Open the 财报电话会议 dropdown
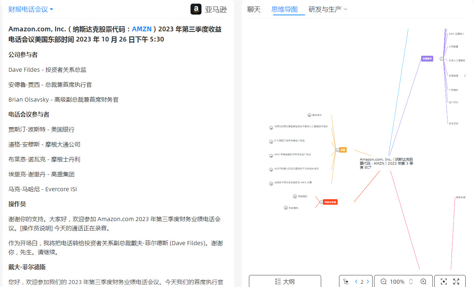The width and height of the screenshot is (473, 287). coord(31,9)
